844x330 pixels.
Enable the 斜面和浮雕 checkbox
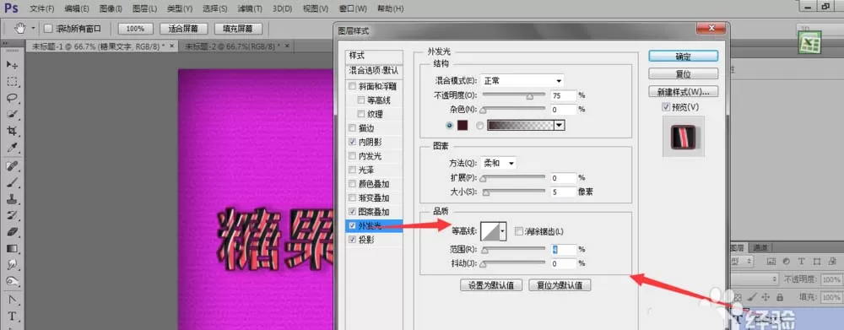click(352, 86)
